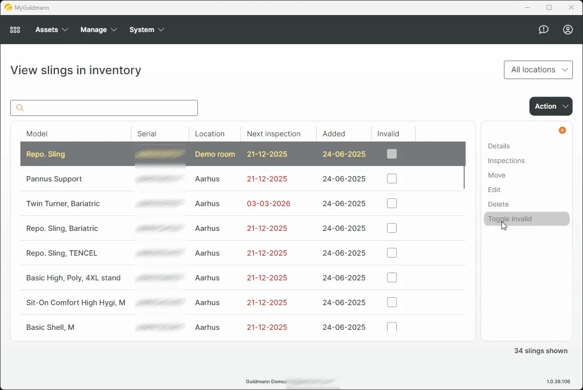Click Delete in the action panel
Screen dimensions: 583x390
pyautogui.click(x=498, y=204)
